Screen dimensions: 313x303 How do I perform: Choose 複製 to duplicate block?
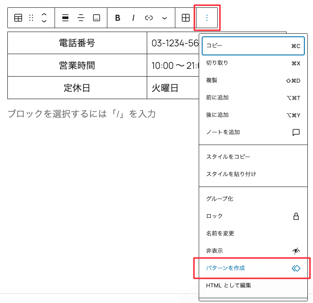253,81
